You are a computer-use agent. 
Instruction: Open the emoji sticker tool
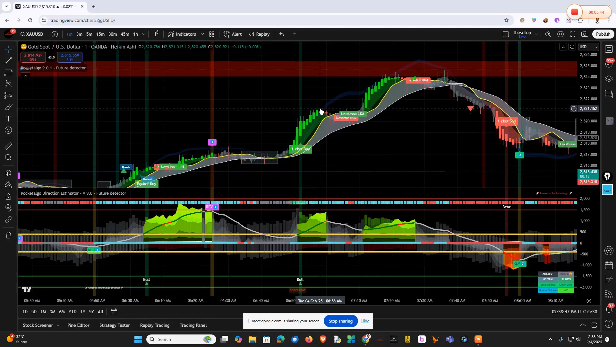click(8, 129)
